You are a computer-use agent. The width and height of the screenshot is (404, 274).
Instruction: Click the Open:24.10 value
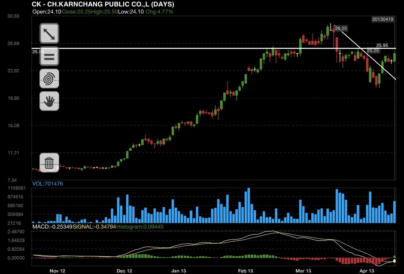[x=47, y=11]
